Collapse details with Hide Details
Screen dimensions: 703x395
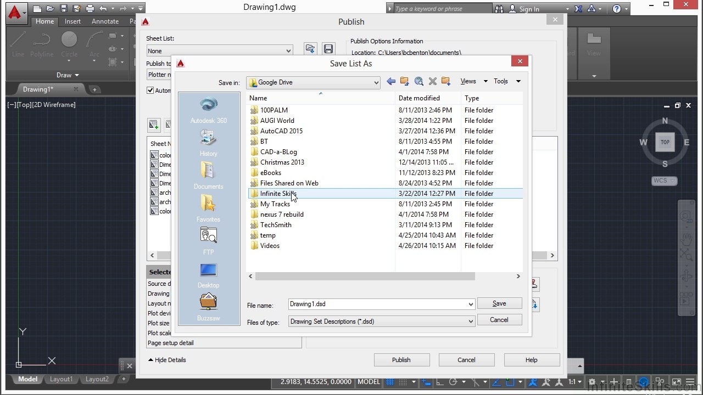click(167, 360)
